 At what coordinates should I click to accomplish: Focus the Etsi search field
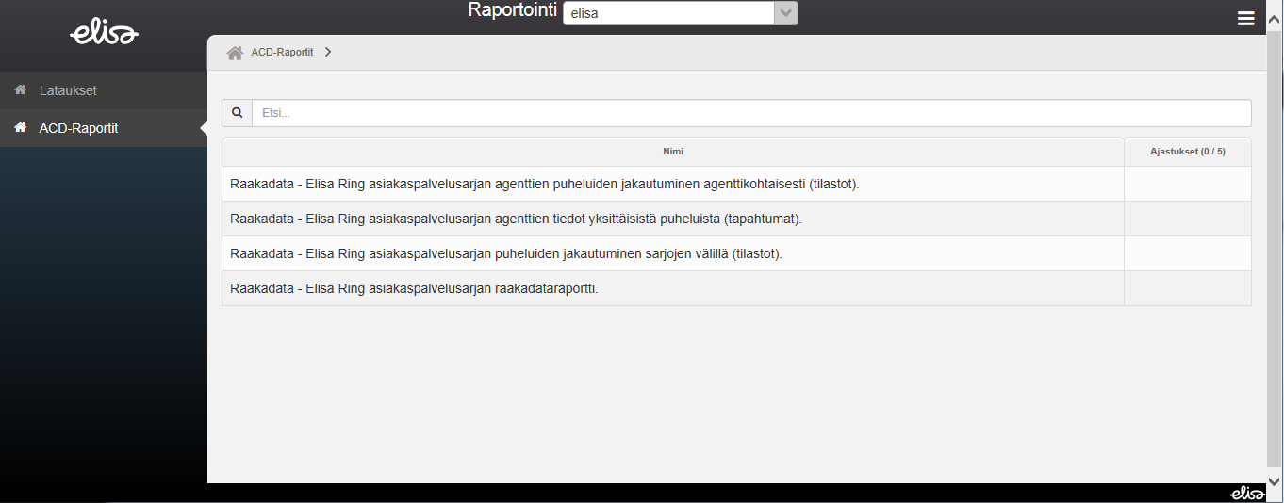751,113
